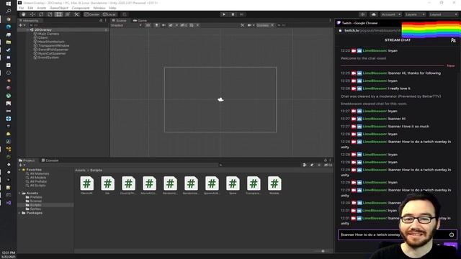Select the Rotate tool
461x259 pixels.
[x=41, y=14]
